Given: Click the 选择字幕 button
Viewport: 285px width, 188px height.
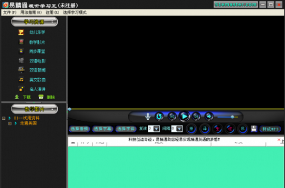Looking at the screenshot, I should (x=102, y=129).
